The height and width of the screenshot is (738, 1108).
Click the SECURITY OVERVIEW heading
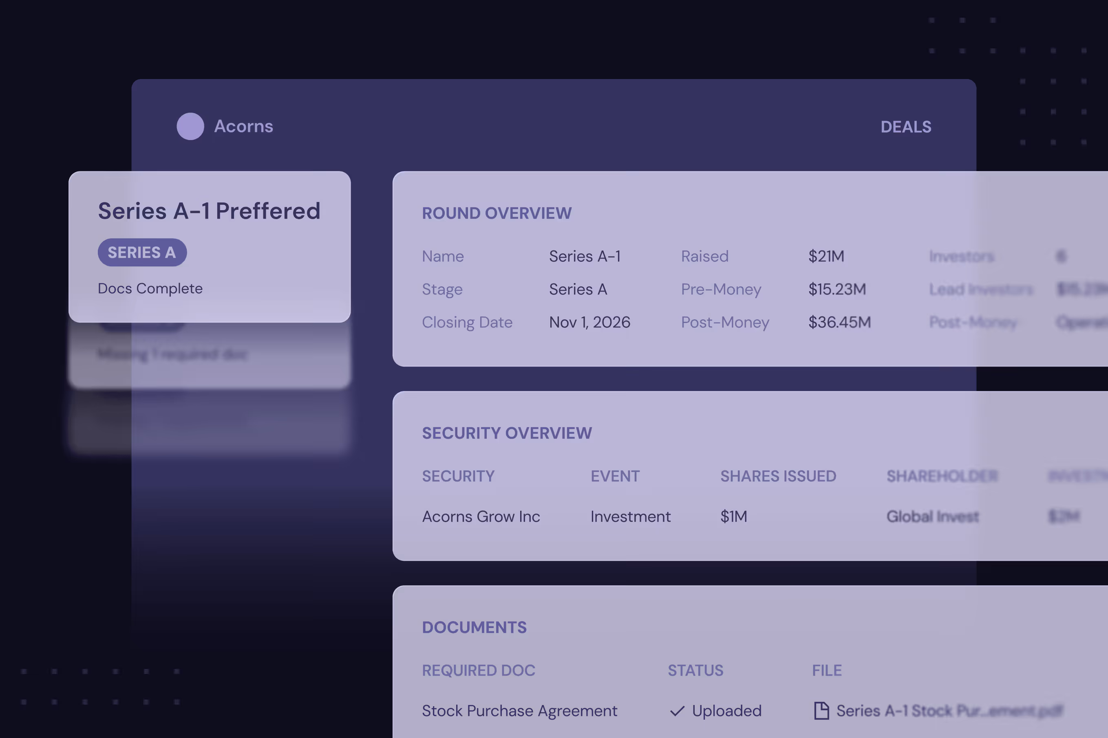pyautogui.click(x=507, y=433)
